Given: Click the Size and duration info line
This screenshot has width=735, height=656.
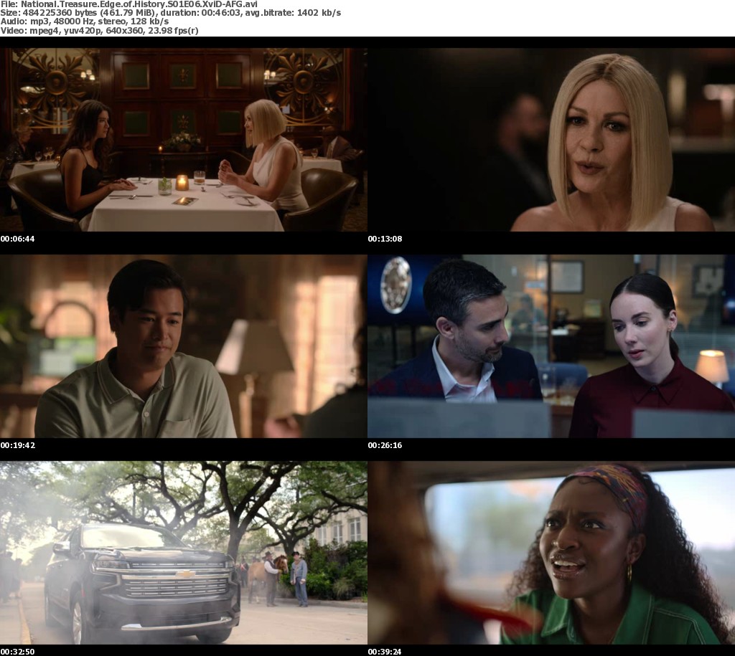Looking at the screenshot, I should tap(171, 12).
